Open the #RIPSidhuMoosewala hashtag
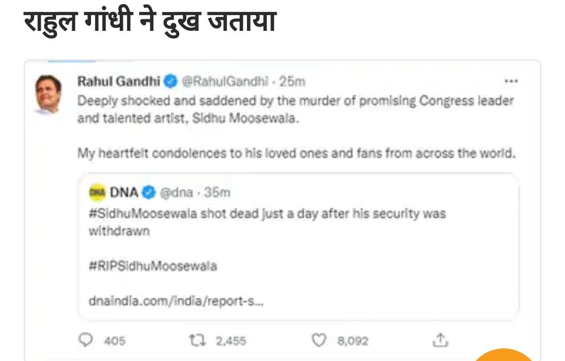565x361 pixels. coord(153,266)
